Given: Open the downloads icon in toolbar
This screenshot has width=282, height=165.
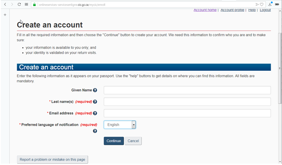Looking at the screenshot, I should pyautogui.click(x=270, y=5).
